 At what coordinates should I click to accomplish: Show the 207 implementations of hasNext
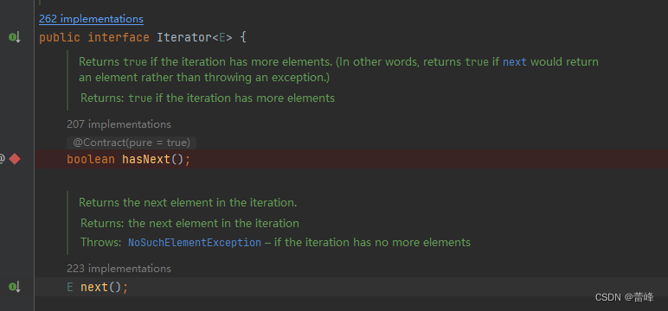119,124
